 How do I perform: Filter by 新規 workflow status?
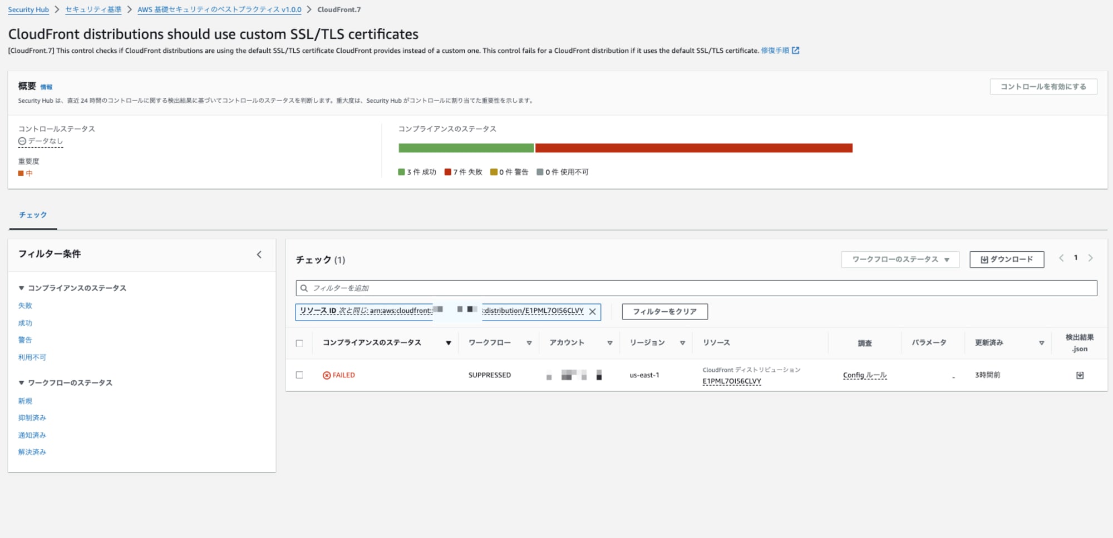point(25,401)
